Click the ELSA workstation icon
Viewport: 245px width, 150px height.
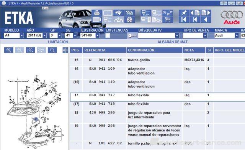(146, 13)
